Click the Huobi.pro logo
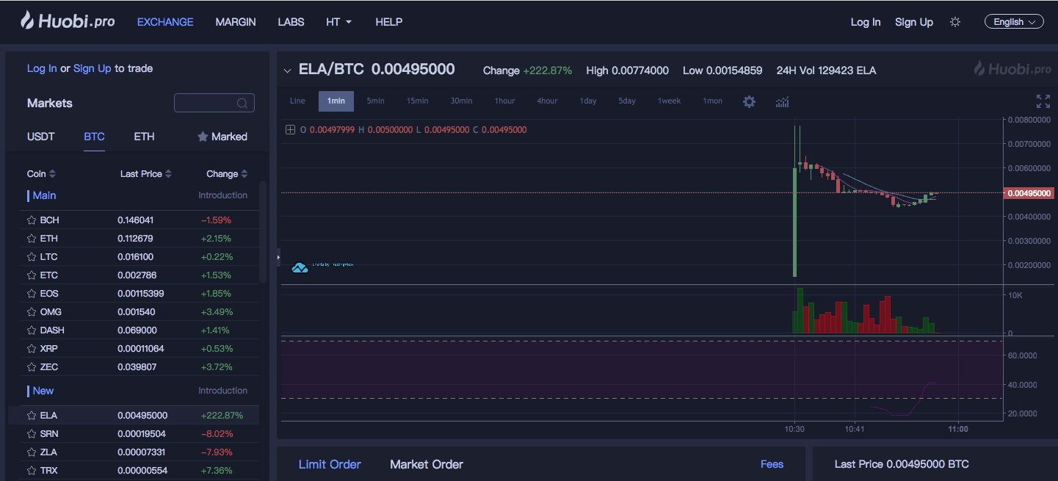 (x=68, y=21)
